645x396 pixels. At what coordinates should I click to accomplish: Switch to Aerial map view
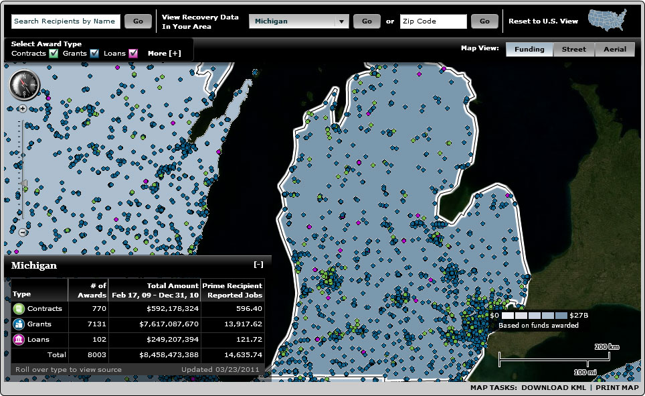pos(614,50)
